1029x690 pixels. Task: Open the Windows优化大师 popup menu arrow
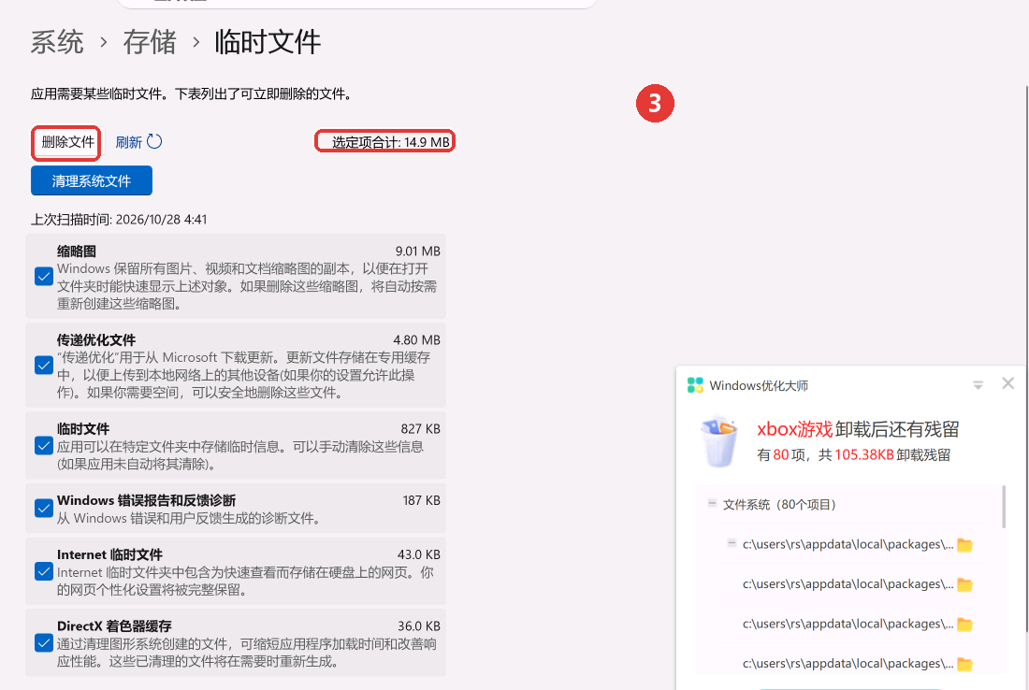(x=978, y=385)
